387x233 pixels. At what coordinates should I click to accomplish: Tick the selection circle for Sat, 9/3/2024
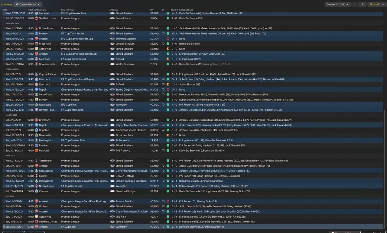(4, 130)
